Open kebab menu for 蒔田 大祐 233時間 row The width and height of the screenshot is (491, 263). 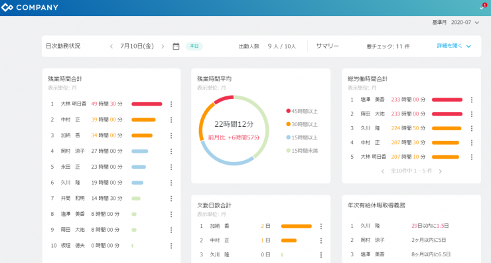pos(472,114)
